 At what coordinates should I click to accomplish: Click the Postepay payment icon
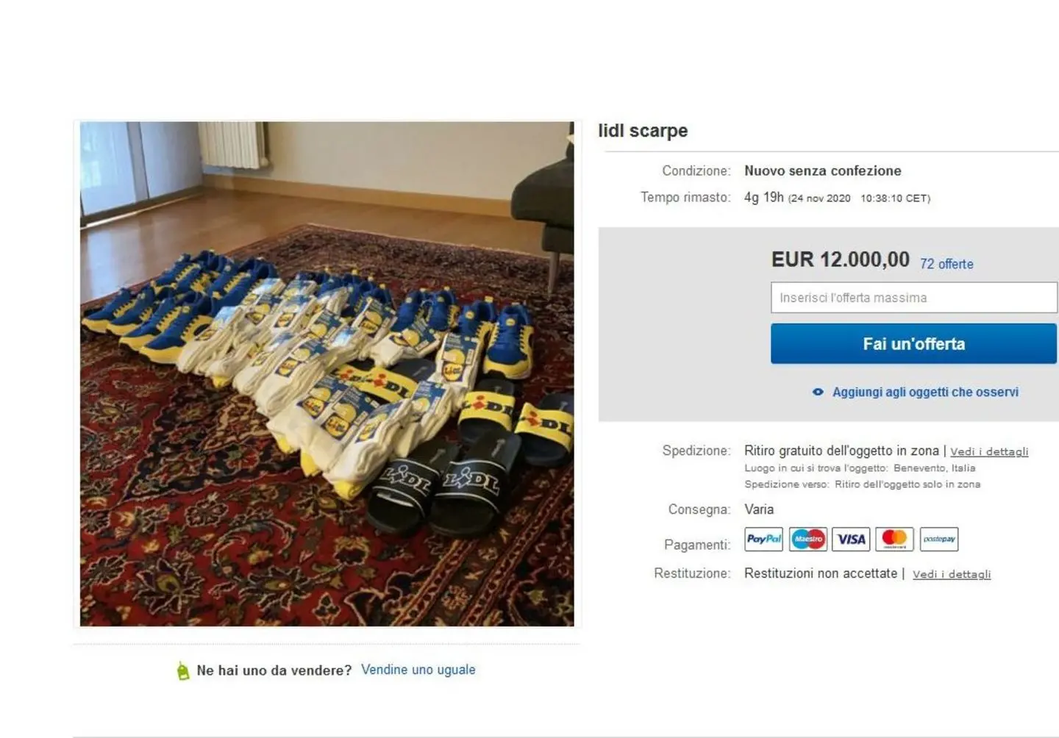[x=939, y=540]
